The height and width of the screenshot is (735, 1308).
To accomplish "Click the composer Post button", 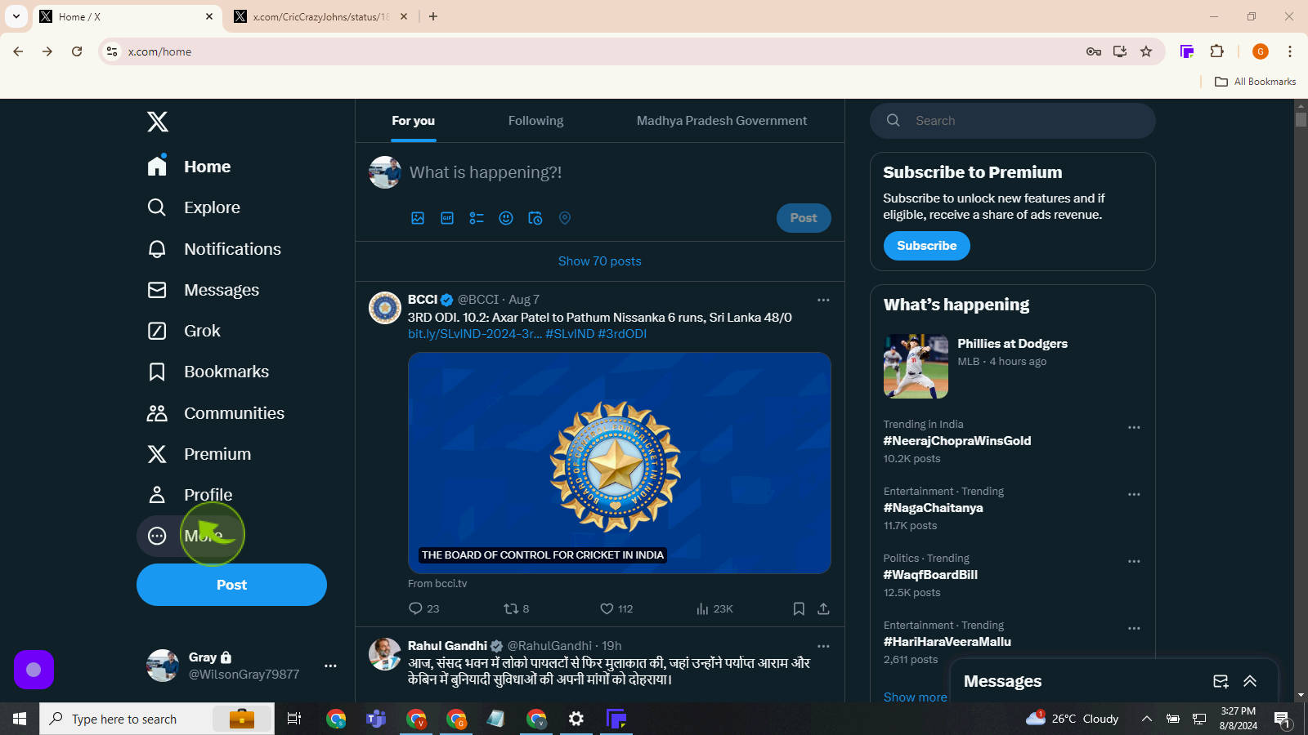I will pos(804,218).
